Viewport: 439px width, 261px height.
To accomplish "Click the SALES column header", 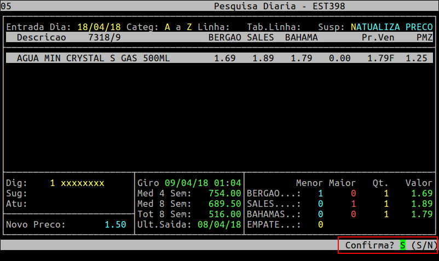I will pyautogui.click(x=261, y=37).
